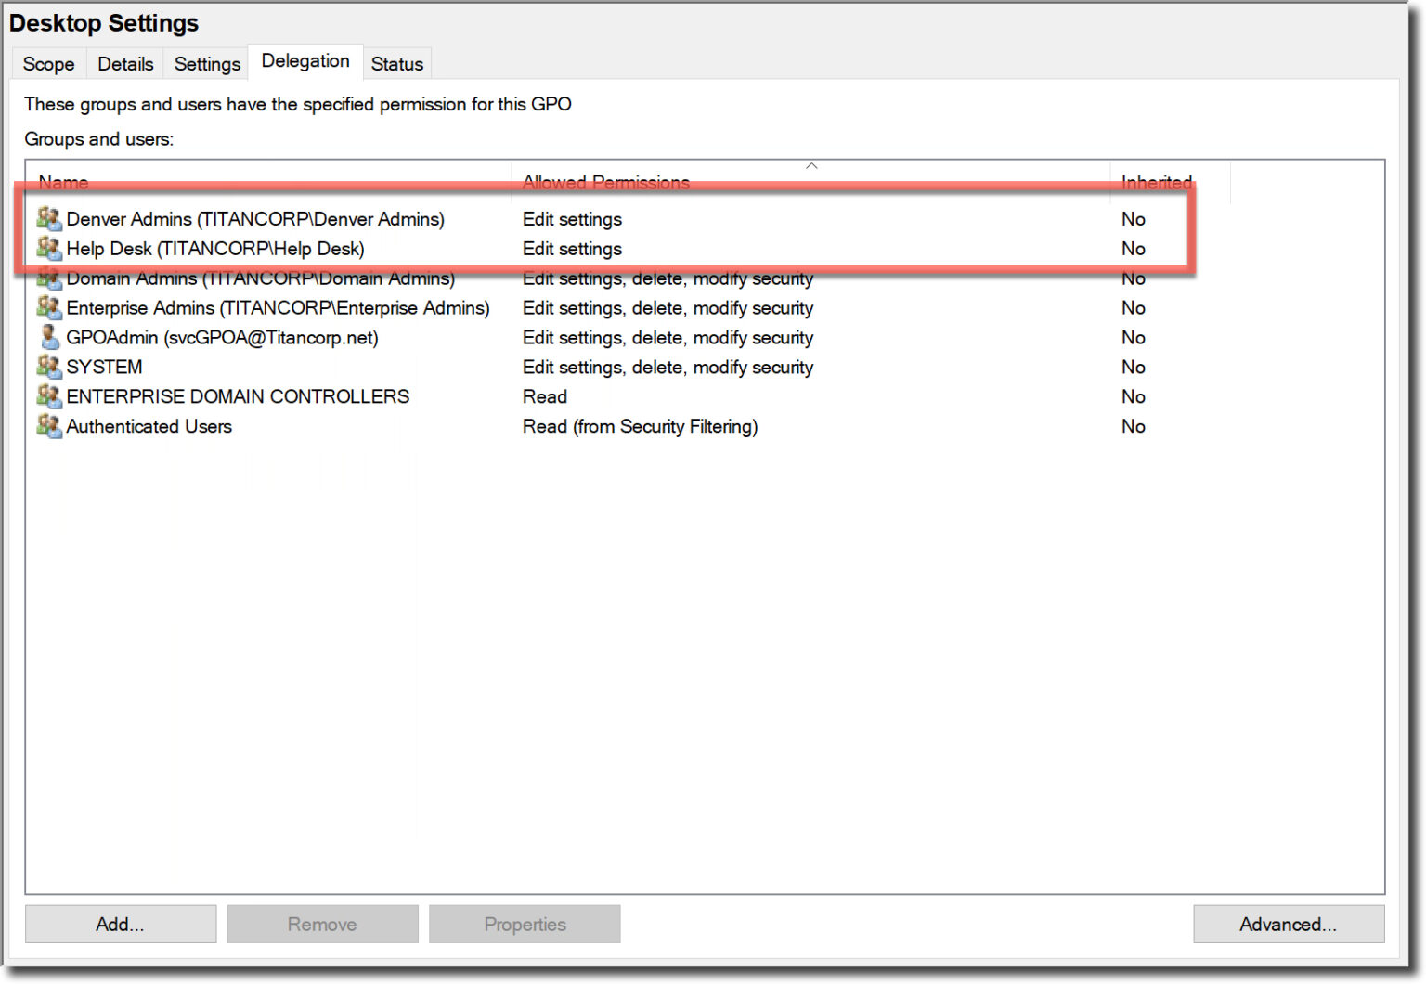
Task: Click the sort arrow above Allowed Permissions
Action: [811, 166]
